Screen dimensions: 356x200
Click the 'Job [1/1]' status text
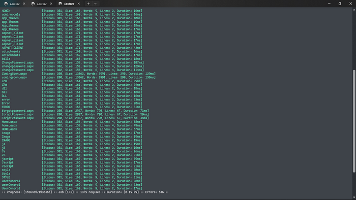[66, 192]
